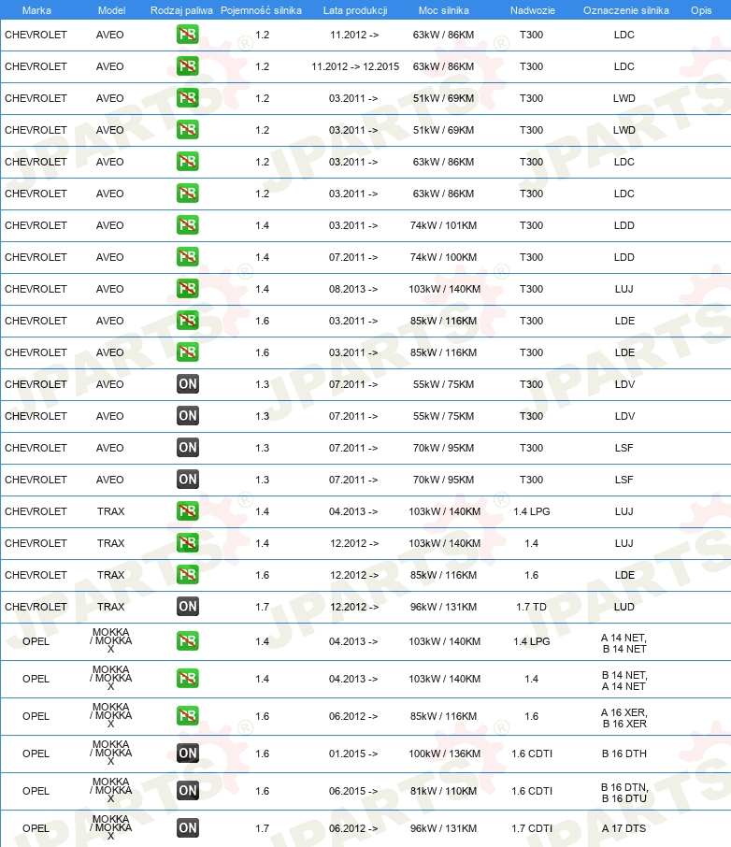Select TRAX model cell in the LUD row
Screen dimensions: 731x847
[110, 607]
